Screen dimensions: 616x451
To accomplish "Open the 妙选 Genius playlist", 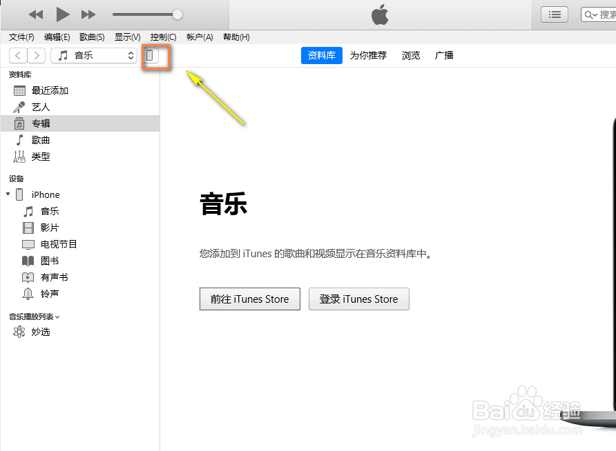I will (80, 332).
